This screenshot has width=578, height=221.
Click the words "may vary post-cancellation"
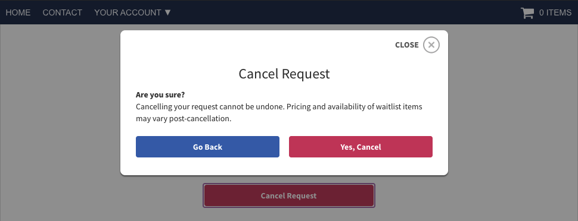(184, 119)
